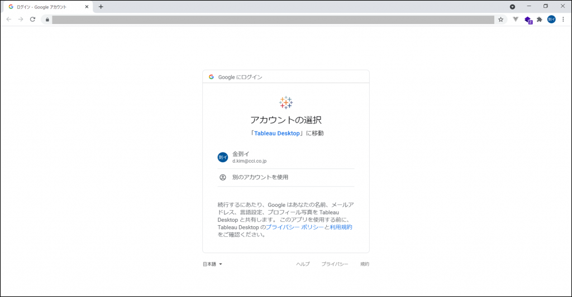Click the person icon for another account
Screen dimensions: 572x297
point(222,177)
